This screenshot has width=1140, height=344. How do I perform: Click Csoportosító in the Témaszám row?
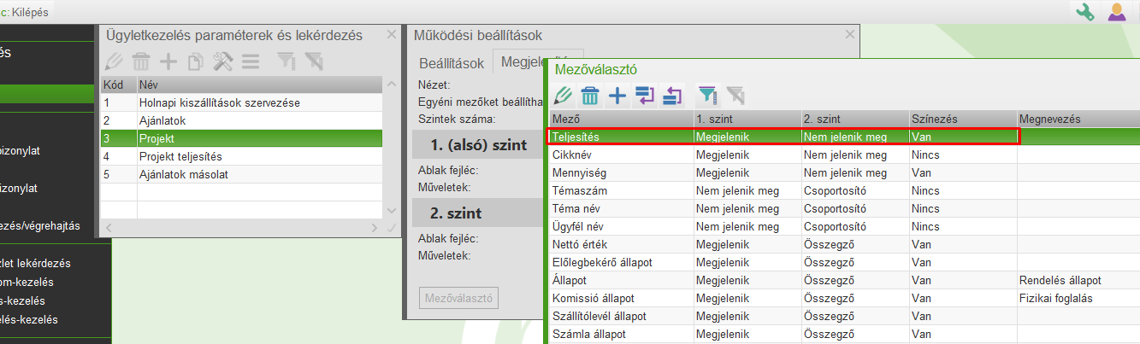(x=854, y=190)
